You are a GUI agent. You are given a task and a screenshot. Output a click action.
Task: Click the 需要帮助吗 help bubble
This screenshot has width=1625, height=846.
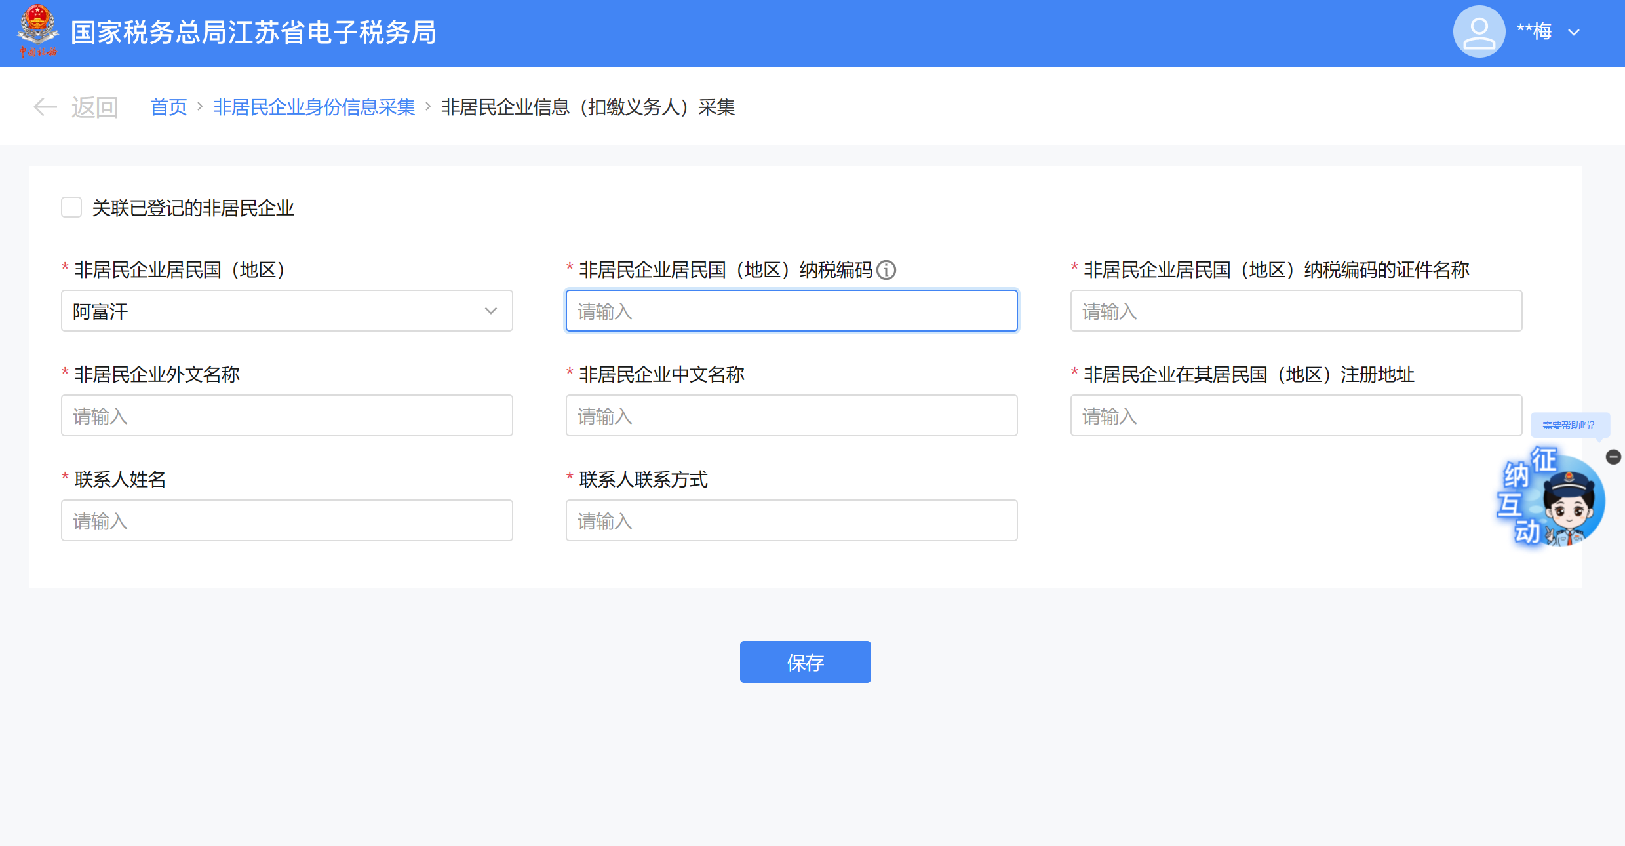click(1568, 425)
